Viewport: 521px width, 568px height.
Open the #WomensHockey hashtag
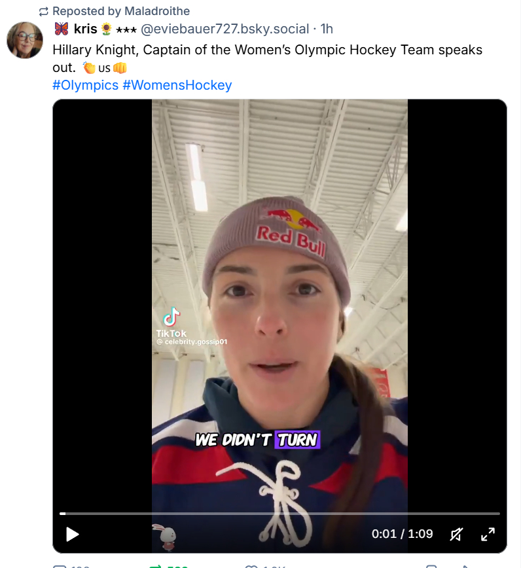click(x=177, y=85)
